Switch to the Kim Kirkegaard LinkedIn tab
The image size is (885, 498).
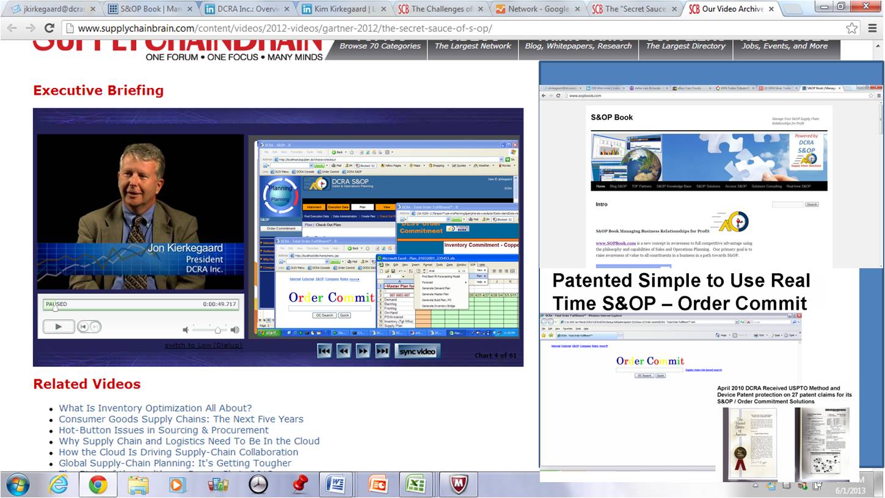(x=344, y=9)
